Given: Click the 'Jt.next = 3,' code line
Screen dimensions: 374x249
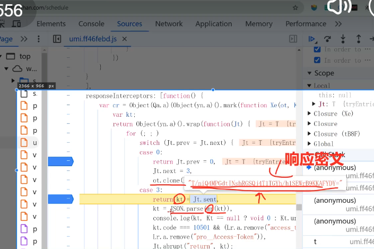Looking at the screenshot, I should pyautogui.click(x=172, y=171).
